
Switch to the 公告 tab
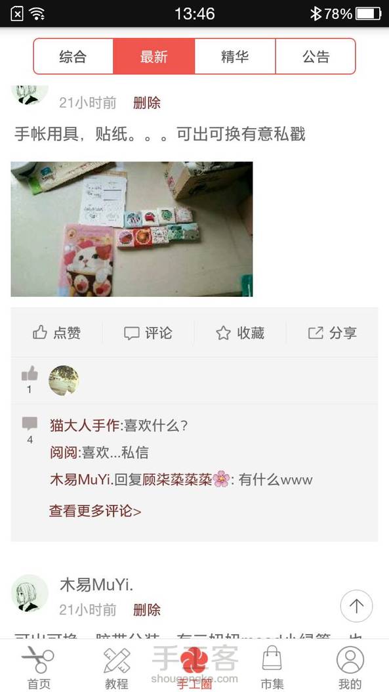point(316,56)
